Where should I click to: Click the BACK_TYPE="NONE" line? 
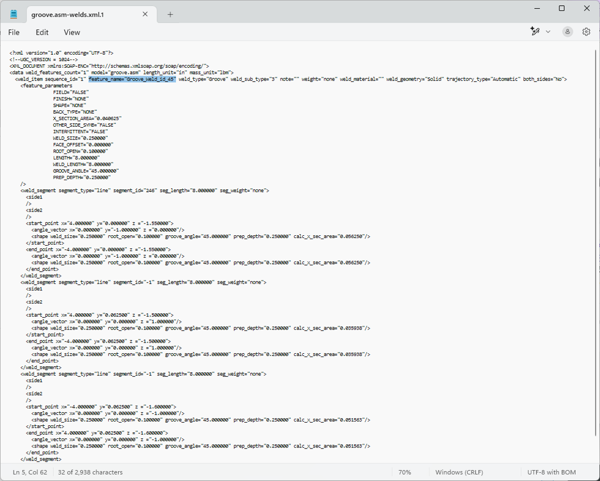75,112
